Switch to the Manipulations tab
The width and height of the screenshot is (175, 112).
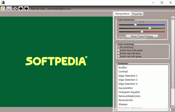click(123, 14)
